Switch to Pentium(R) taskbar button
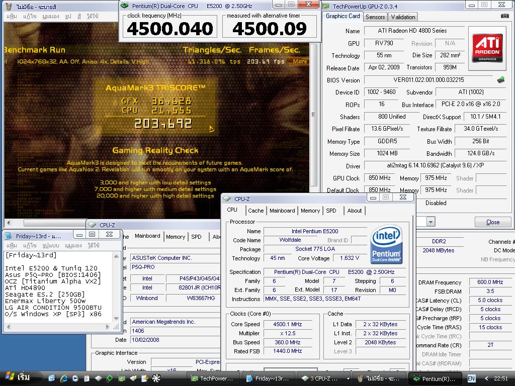Screen dimensions: 515x386 coord(435,378)
